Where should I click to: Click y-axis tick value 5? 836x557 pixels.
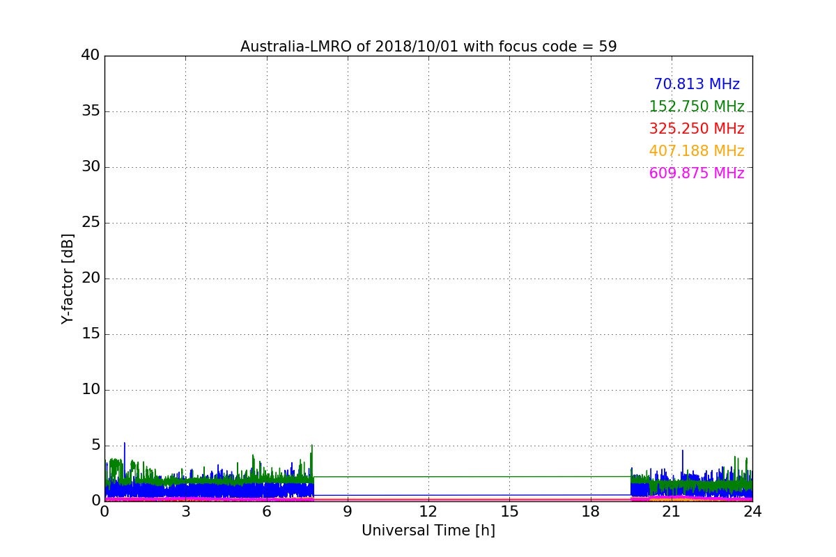(95, 445)
